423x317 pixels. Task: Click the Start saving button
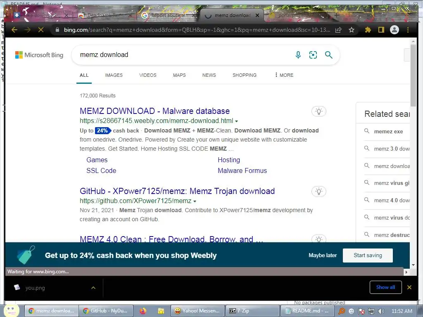[368, 255]
